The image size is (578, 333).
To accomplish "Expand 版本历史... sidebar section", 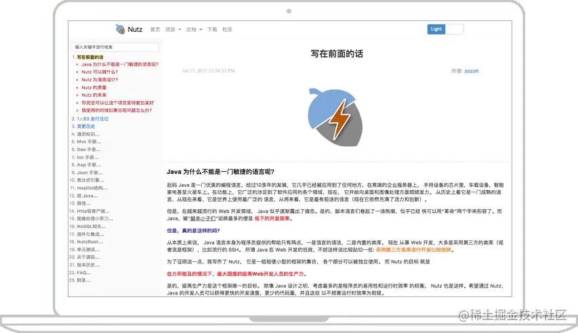I will click(88, 265).
